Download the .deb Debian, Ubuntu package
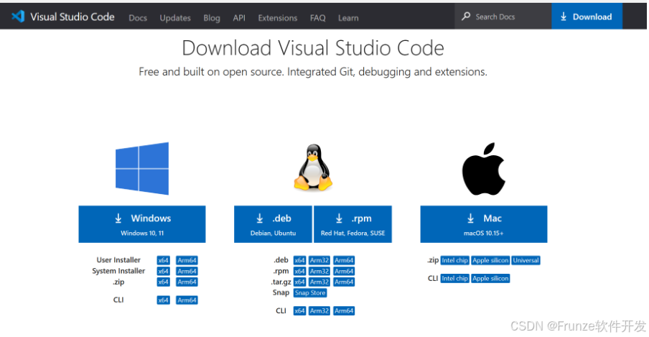 click(273, 224)
